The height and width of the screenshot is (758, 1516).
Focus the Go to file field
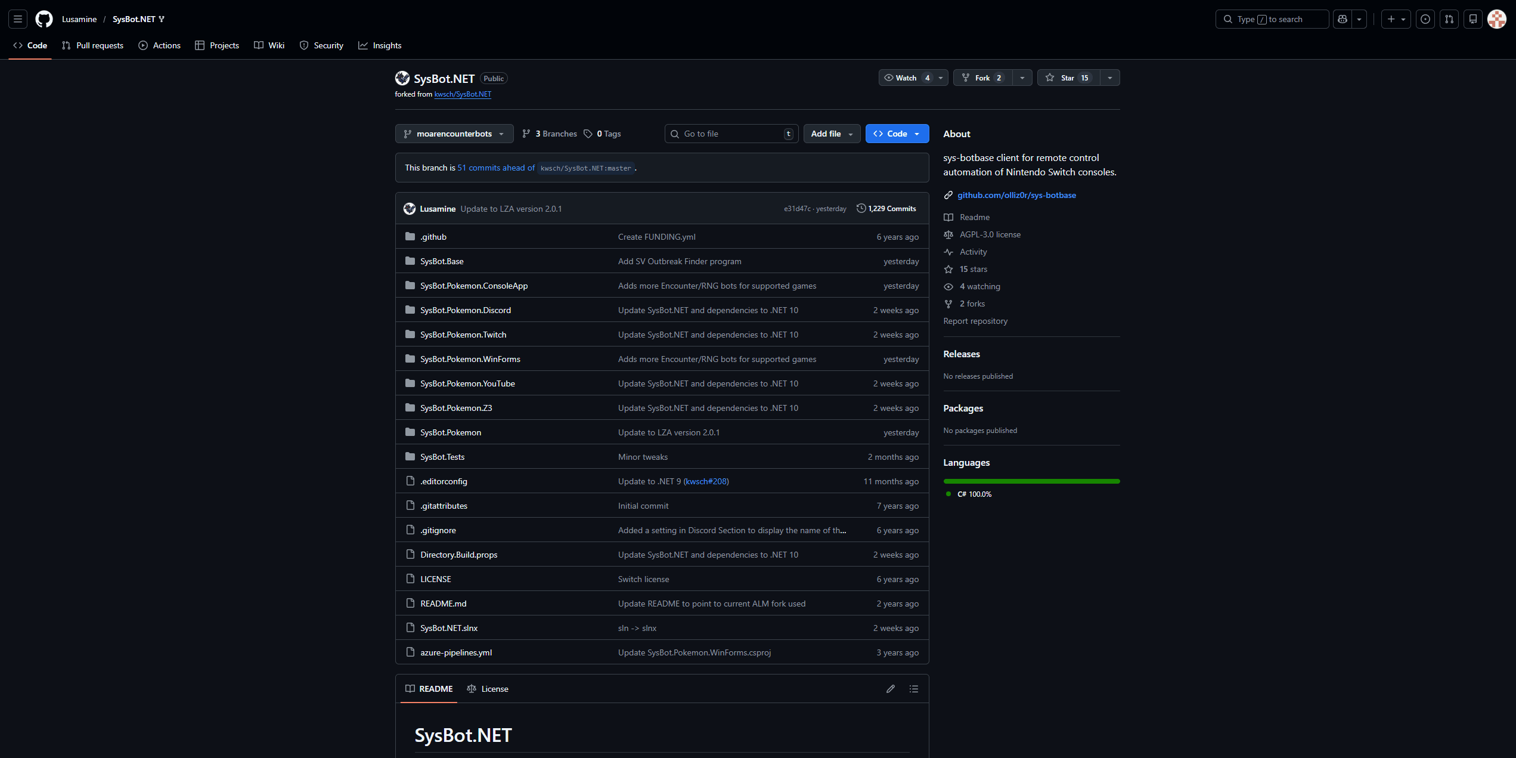(x=731, y=134)
